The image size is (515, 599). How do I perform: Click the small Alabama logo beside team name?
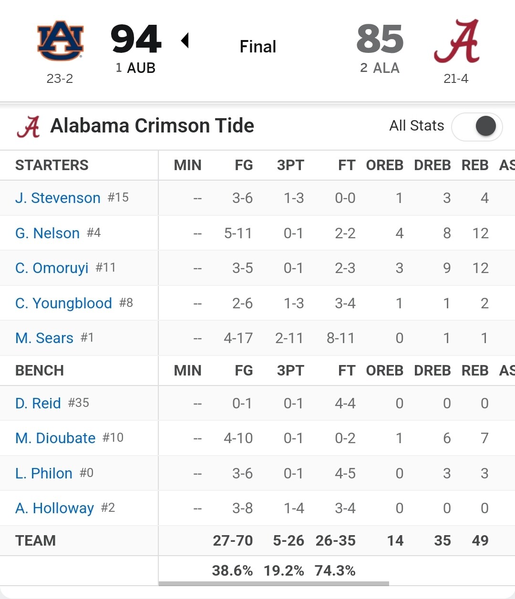coord(28,126)
